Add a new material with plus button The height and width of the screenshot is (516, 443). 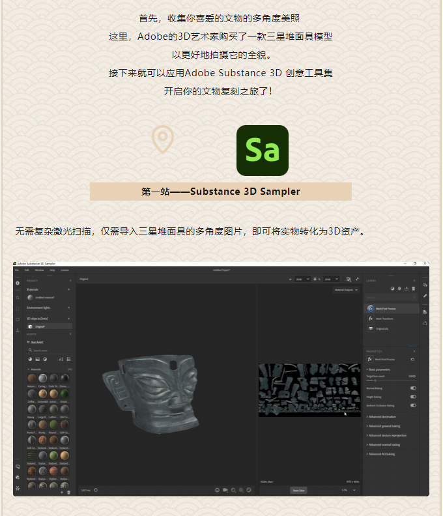pyautogui.click(x=69, y=289)
